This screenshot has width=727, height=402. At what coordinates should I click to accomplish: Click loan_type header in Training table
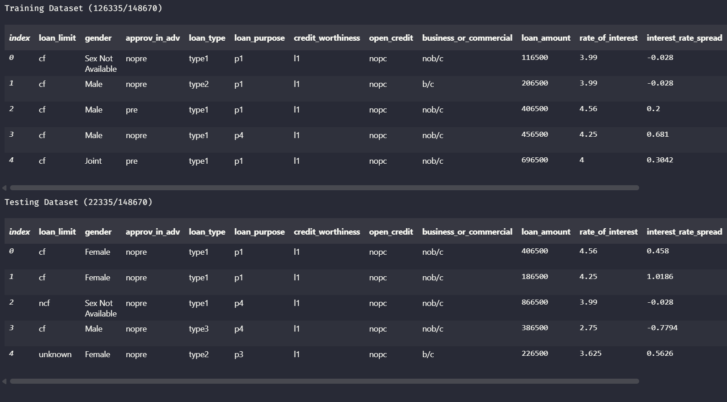pos(207,38)
